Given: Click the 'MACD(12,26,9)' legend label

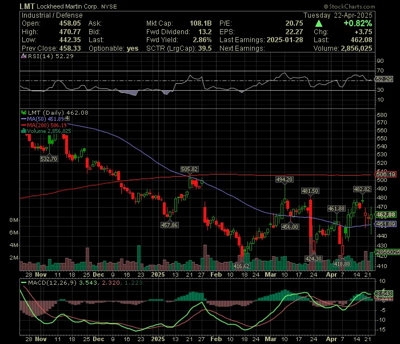Looking at the screenshot, I should pyautogui.click(x=53, y=282).
